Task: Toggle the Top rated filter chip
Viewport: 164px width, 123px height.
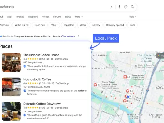Action: tap(69, 25)
